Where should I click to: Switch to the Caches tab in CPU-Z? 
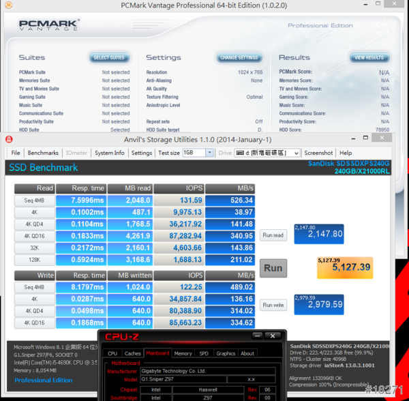coord(132,353)
